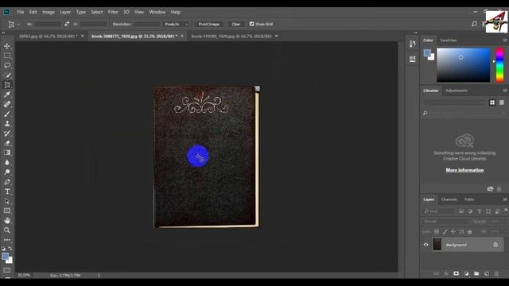
Task: Switch to the Channels tab
Action: tap(449, 199)
